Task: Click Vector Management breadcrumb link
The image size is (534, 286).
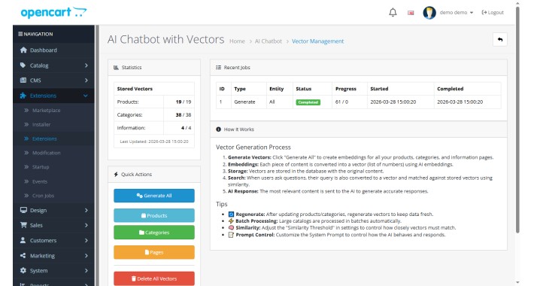Action: pyautogui.click(x=317, y=41)
